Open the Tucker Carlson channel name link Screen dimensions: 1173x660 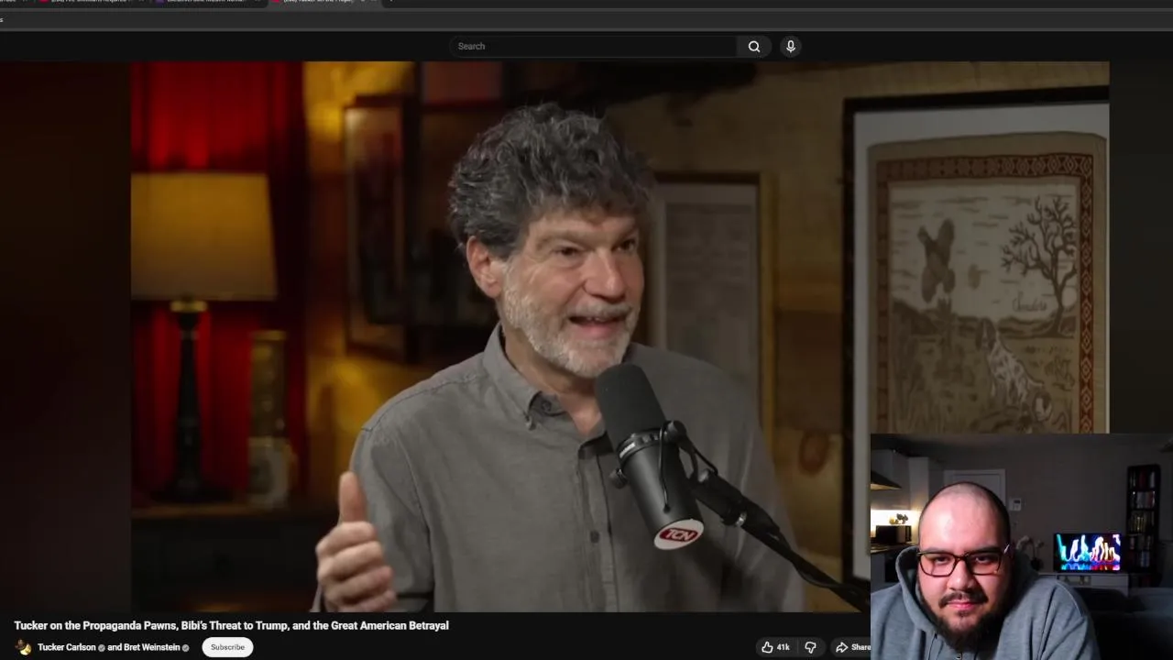click(x=66, y=647)
